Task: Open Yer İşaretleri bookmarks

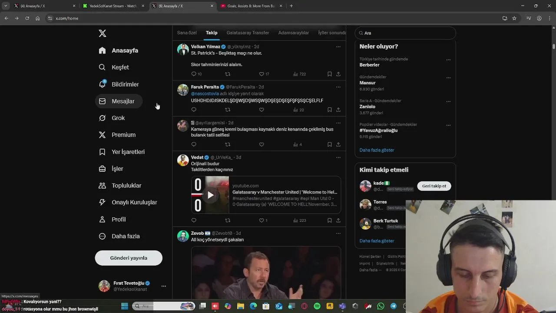Action: tap(122, 152)
